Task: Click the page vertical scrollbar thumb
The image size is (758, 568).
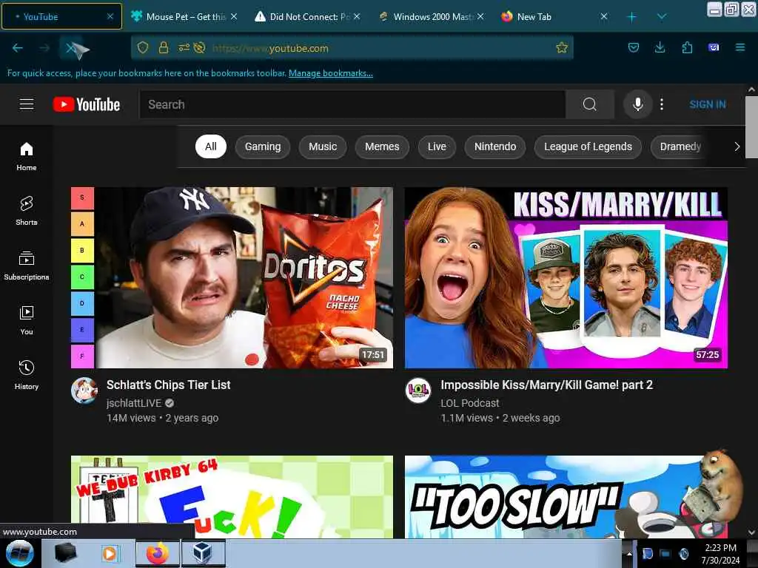Action: tap(751, 127)
